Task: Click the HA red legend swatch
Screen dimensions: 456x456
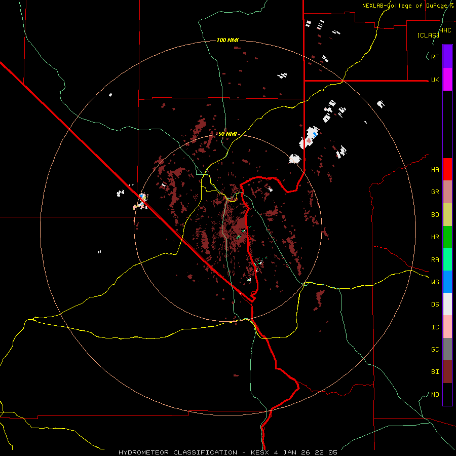Action: pos(447,169)
